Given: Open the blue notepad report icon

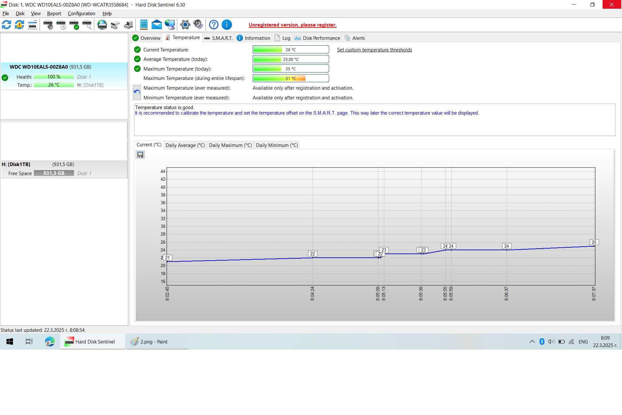Looking at the screenshot, I should [x=144, y=25].
